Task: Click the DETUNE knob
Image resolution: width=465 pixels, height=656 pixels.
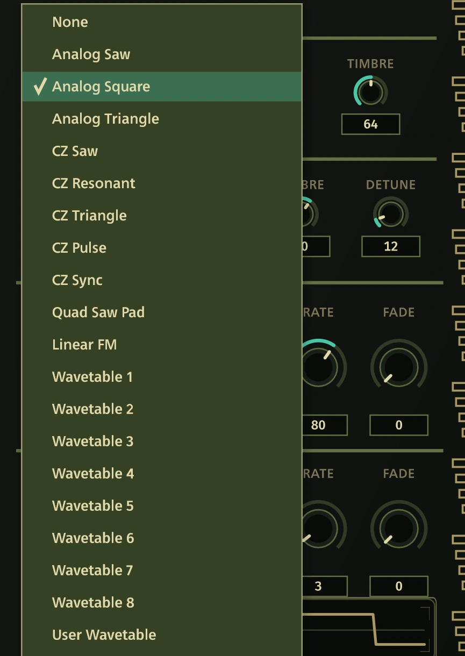Action: coord(391,213)
